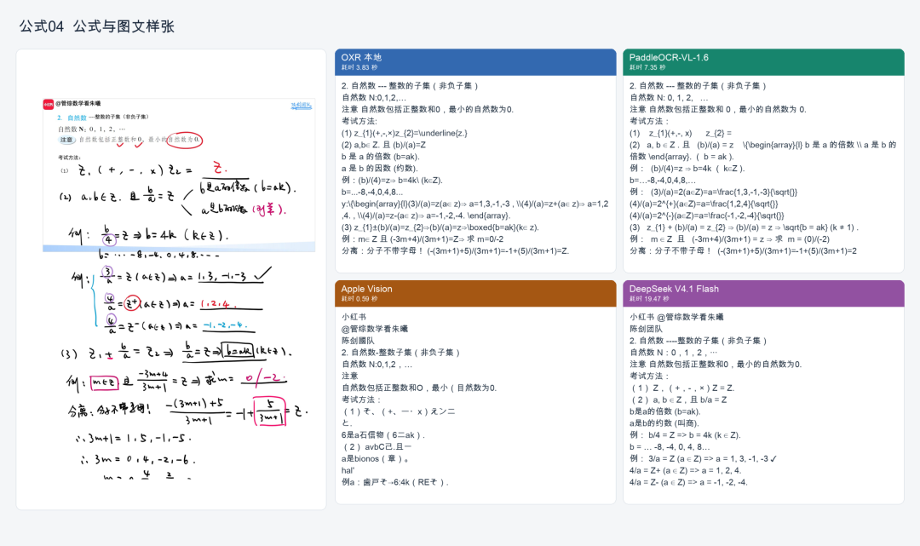Click the Apple Vision panel header
The width and height of the screenshot is (920, 546).
[475, 293]
